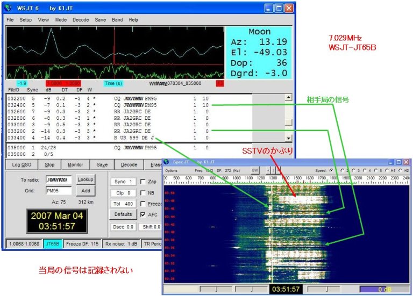Look up callsign with the Lookup button
Screen dimensions: 413x296
coord(86,179)
